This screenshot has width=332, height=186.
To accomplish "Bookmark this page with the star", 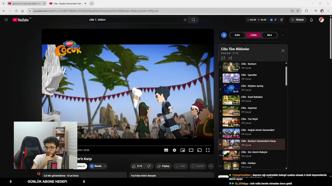I will tap(298, 11).
